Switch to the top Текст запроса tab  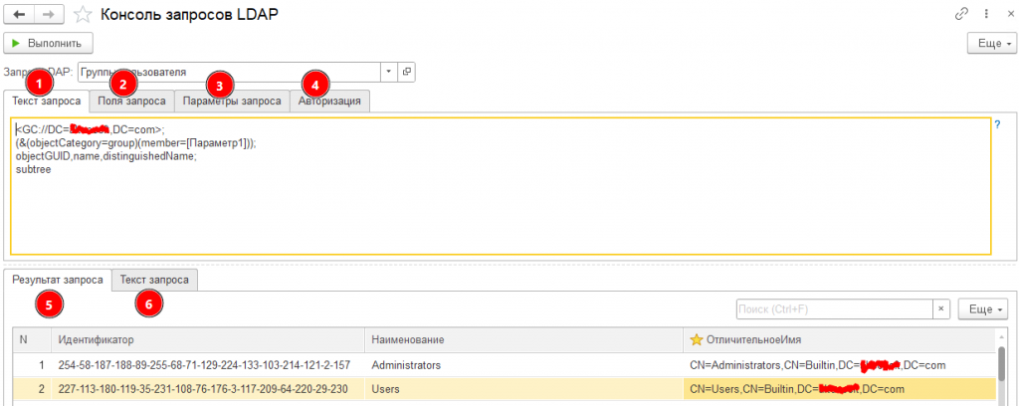[46, 101]
